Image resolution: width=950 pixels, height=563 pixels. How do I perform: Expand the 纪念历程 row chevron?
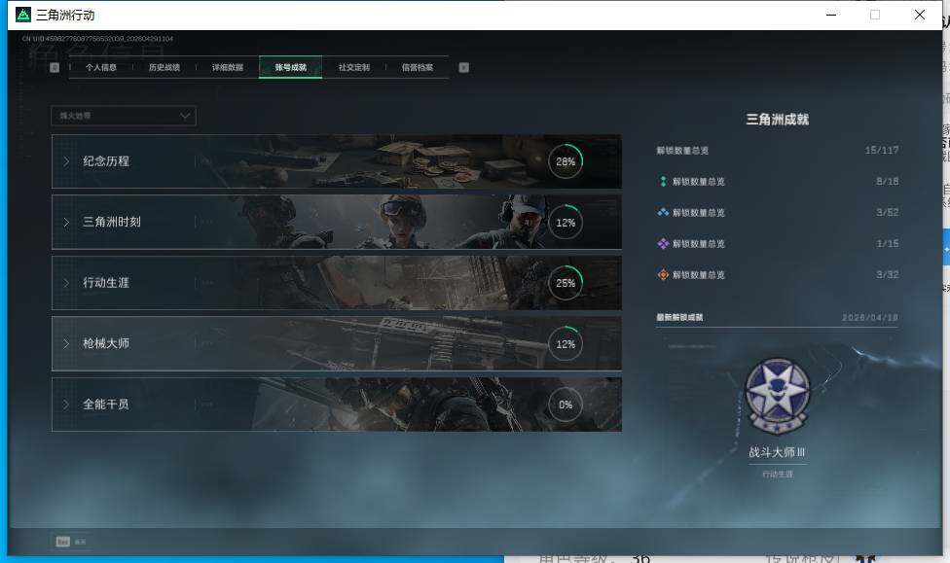pos(66,161)
